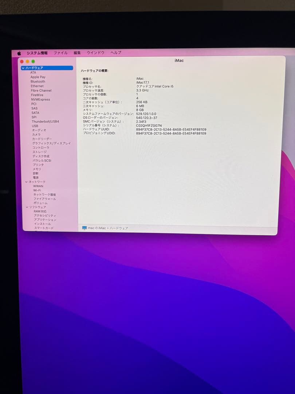Click the Mac icon in the breadcrumb bar
Viewport: 295px width, 394px height.
(x=85, y=228)
